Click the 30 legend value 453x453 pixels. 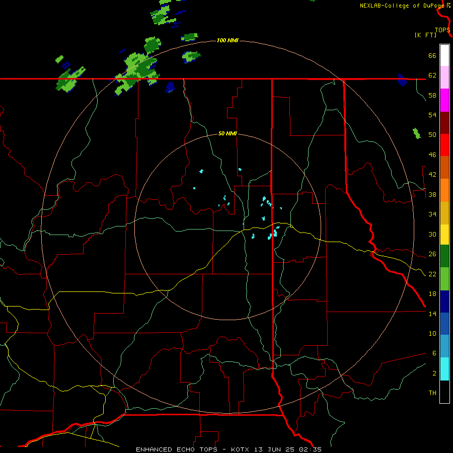[432, 234]
